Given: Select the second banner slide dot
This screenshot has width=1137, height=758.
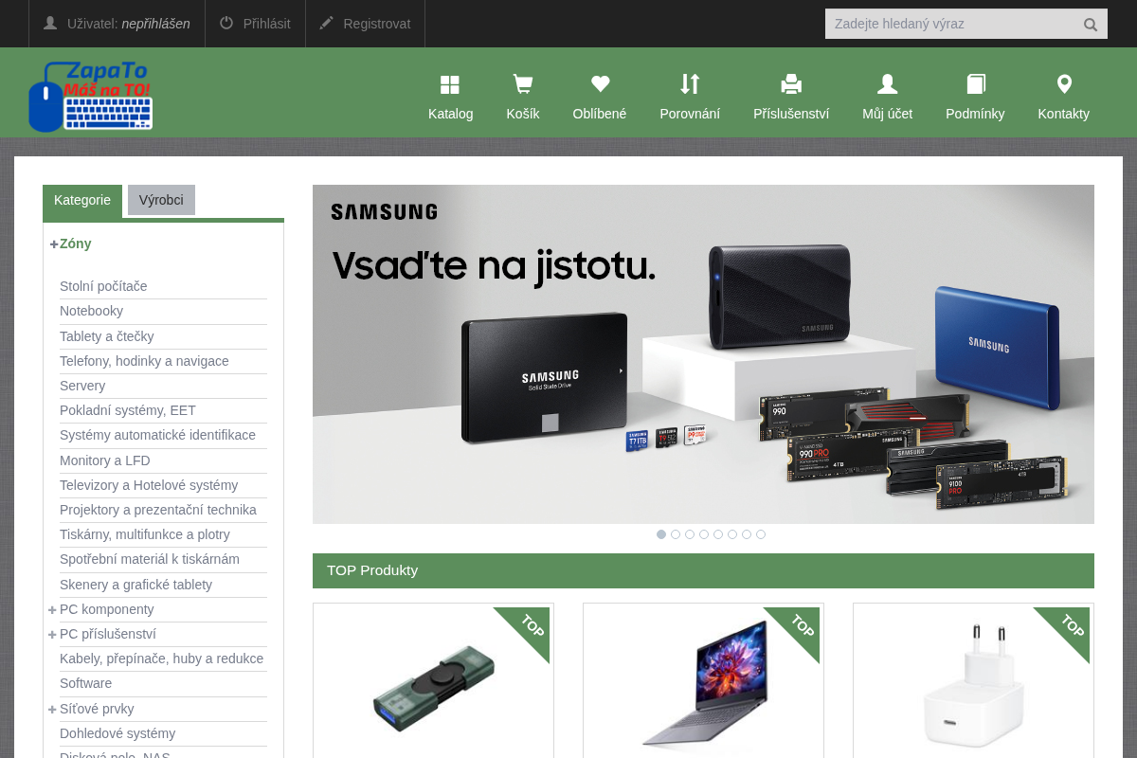Looking at the screenshot, I should tap(676, 534).
